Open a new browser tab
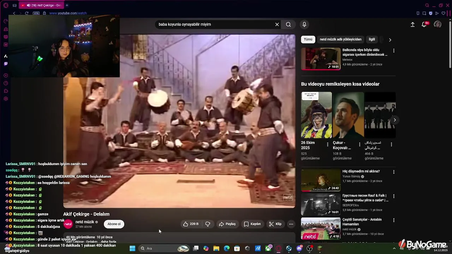 click(67, 5)
